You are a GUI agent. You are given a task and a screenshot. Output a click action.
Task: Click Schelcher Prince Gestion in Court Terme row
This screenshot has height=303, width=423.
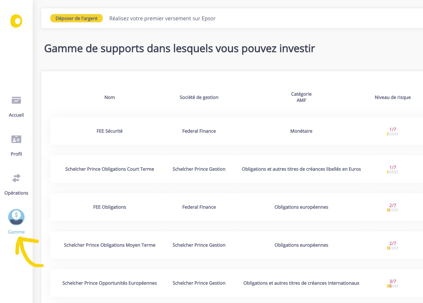point(199,169)
